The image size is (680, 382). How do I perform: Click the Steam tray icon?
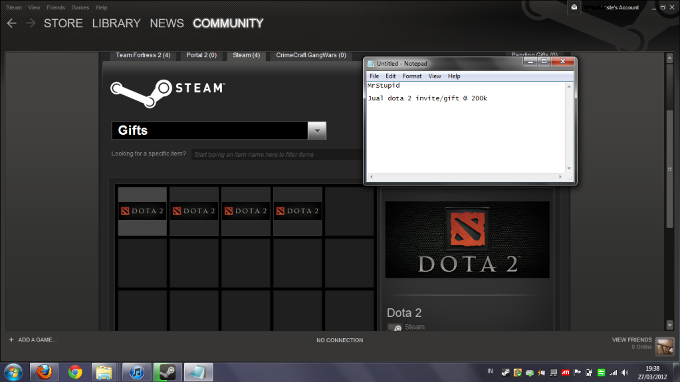tap(506, 373)
